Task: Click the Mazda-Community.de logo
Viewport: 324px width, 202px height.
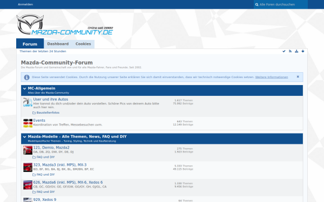Action: pyautogui.click(x=65, y=25)
